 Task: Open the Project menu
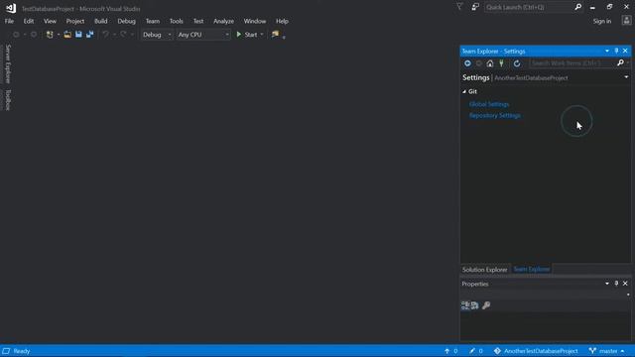click(75, 21)
